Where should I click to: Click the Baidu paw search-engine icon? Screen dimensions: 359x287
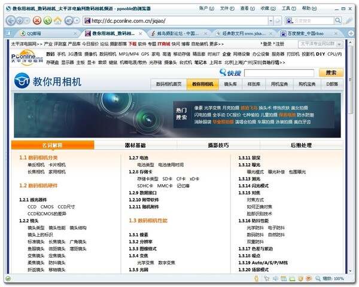(289, 21)
